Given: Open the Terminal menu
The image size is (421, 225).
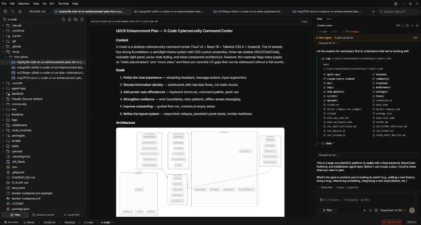Looking at the screenshot, I should click(63, 3).
